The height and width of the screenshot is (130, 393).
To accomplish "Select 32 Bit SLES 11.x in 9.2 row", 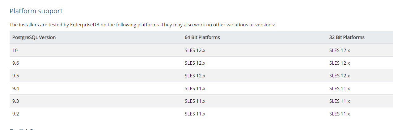I will coord(340,114).
